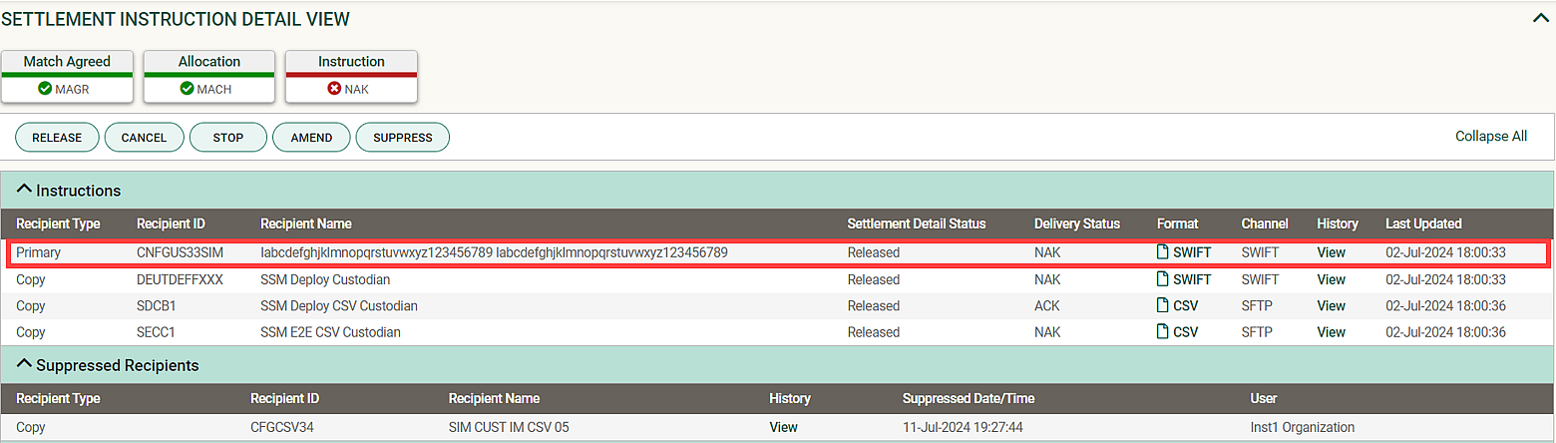View history for Primary CNFGUS33SIM recipient
This screenshot has width=1556, height=443.
1331,252
